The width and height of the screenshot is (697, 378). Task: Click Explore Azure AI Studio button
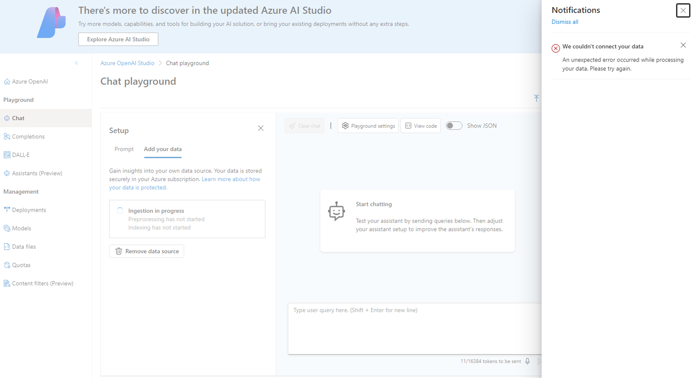[x=118, y=39]
